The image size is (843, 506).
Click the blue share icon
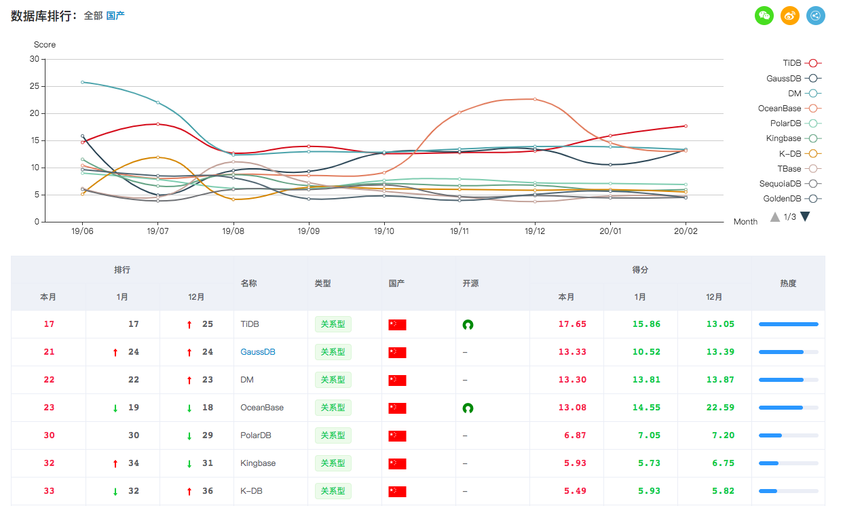[x=816, y=16]
